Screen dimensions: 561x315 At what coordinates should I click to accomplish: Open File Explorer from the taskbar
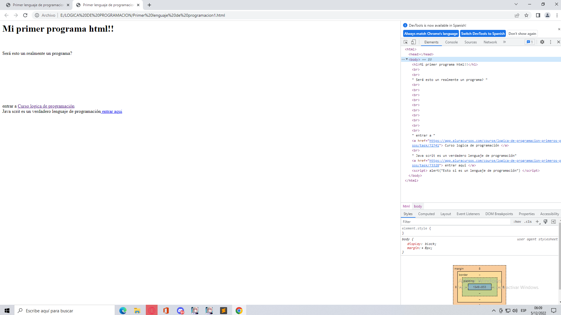pyautogui.click(x=137, y=310)
